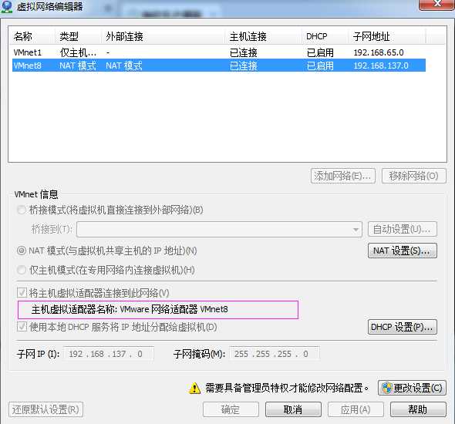Click the yellow warning triangle icon
The height and width of the screenshot is (424, 455).
[194, 388]
